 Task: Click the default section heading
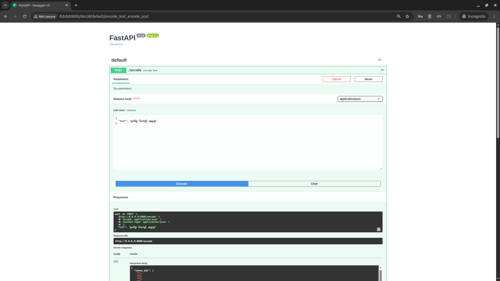[119, 60]
